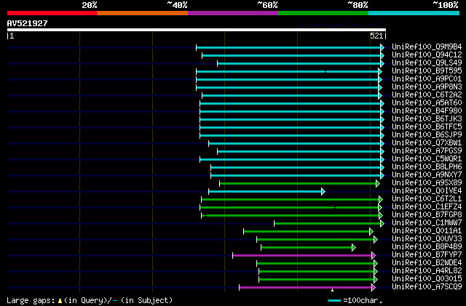Image resolution: width=466 pixels, height=306 pixels.
Task: Click the start position label 1
Action: pos(12,36)
